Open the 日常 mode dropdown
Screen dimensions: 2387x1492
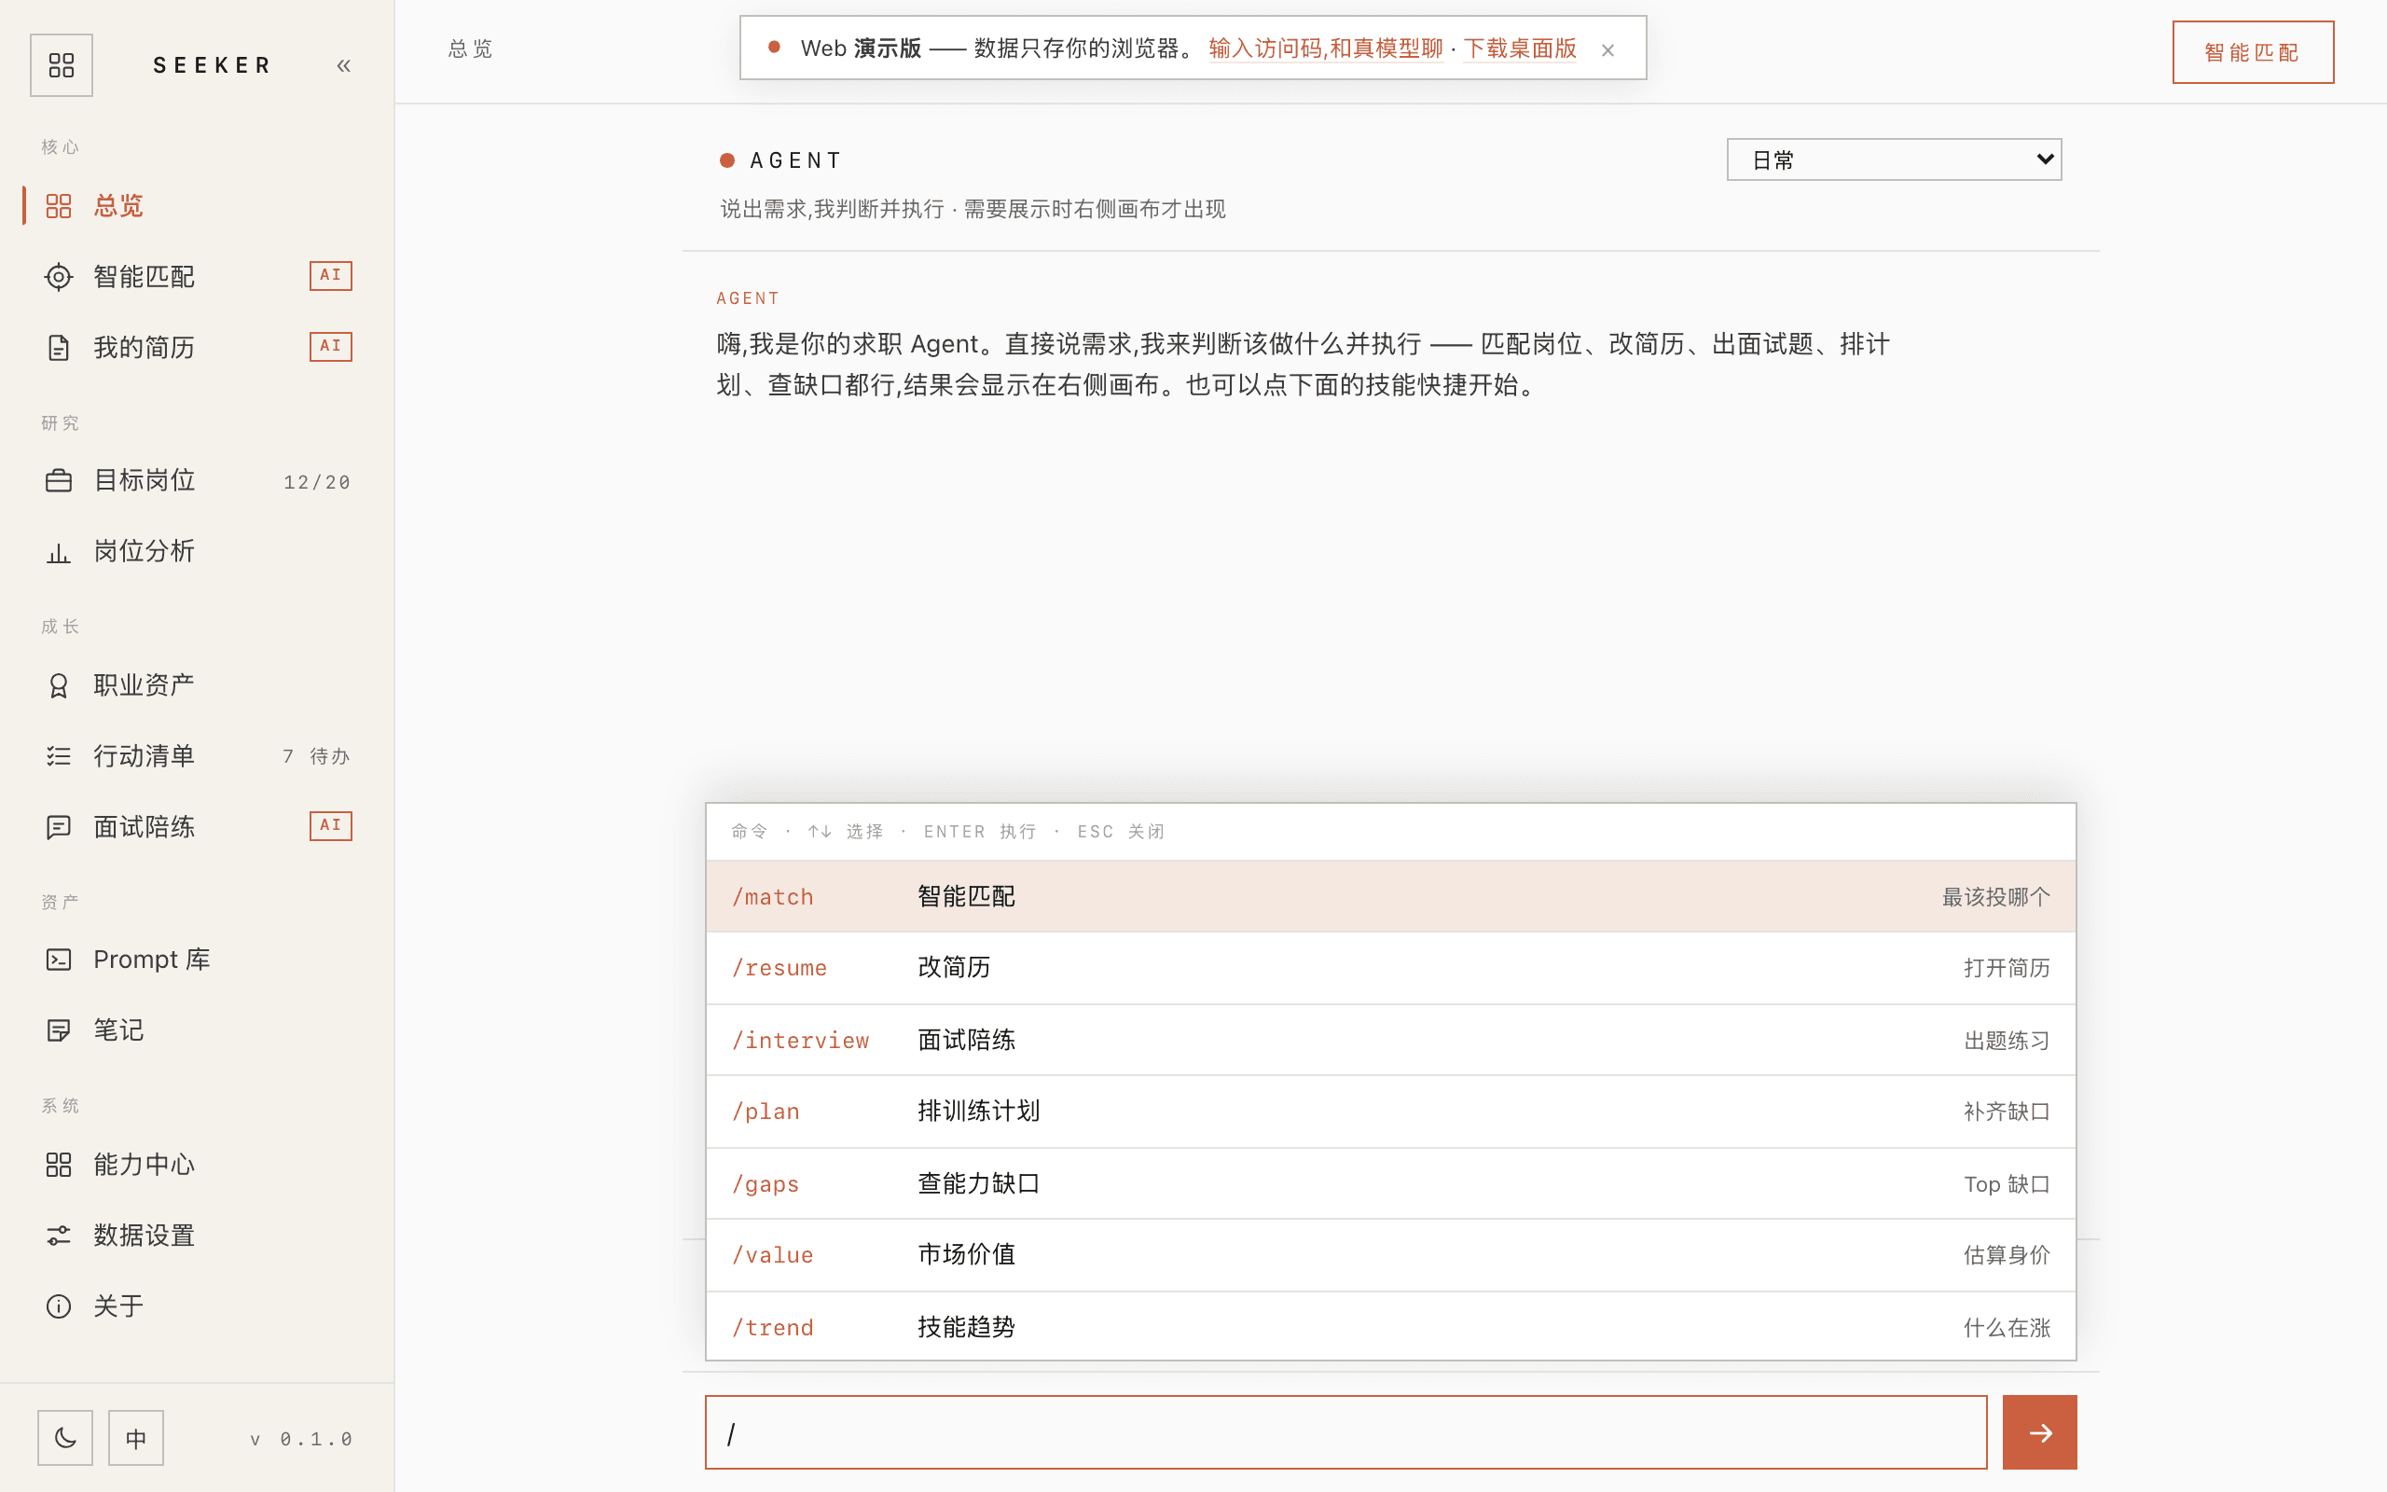click(x=1894, y=159)
